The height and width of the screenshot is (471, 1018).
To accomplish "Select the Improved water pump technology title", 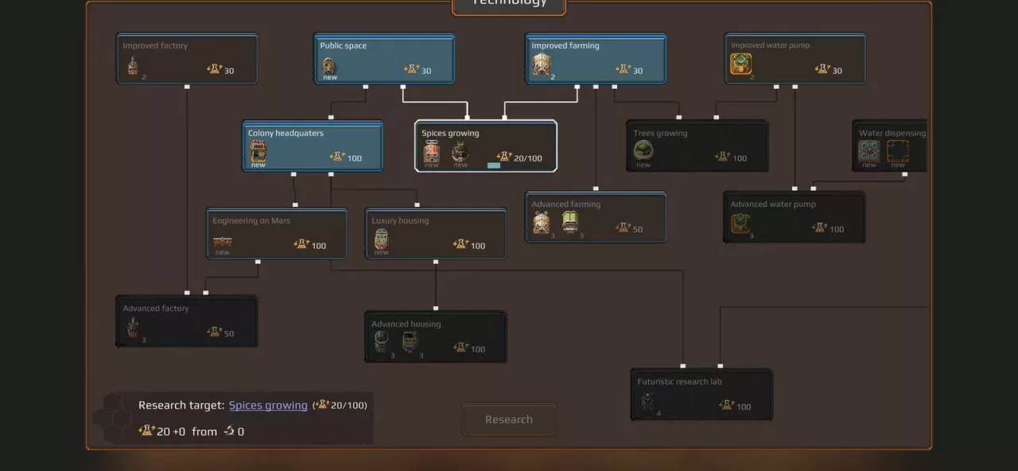I will point(770,46).
